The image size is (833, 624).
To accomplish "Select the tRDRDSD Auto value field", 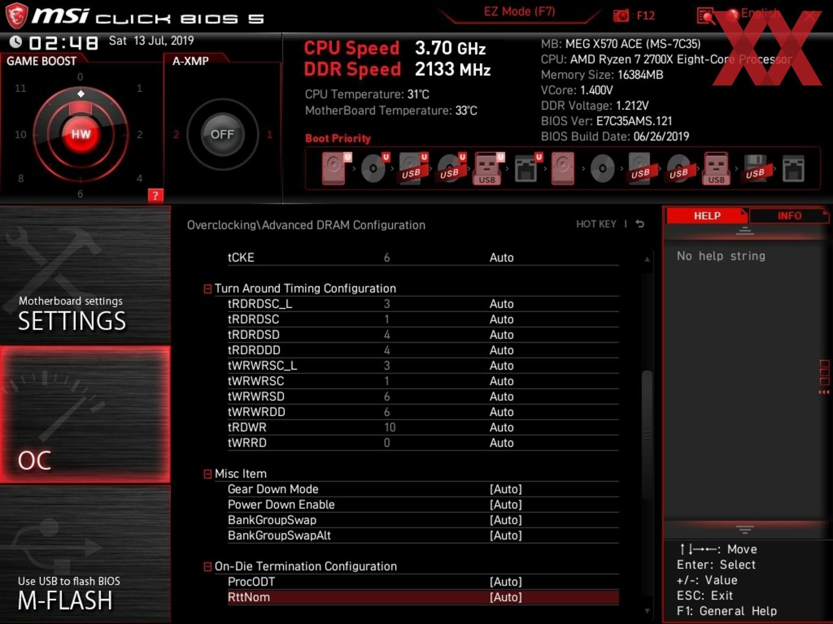I will coord(502,335).
